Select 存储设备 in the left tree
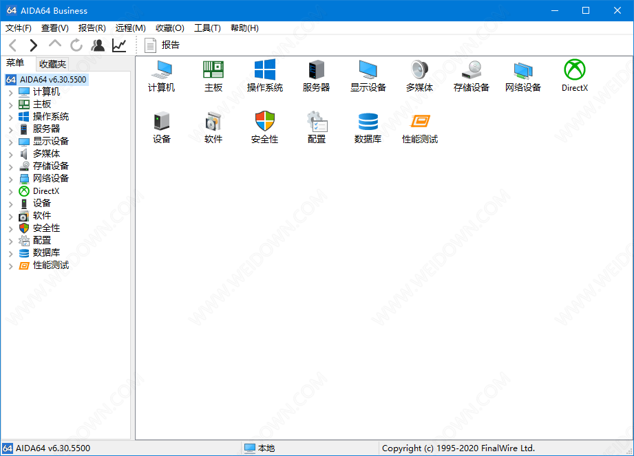Screen dimensions: 634x456 click(51, 166)
